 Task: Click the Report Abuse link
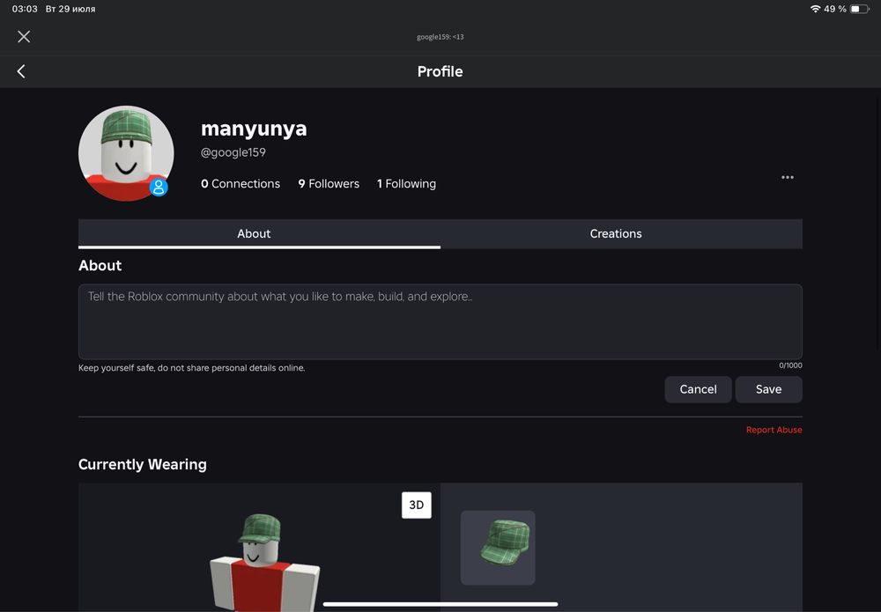(x=774, y=430)
